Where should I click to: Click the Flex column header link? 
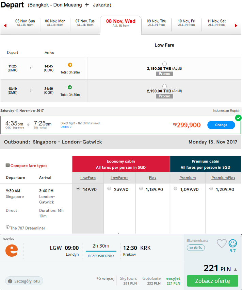click(152, 178)
